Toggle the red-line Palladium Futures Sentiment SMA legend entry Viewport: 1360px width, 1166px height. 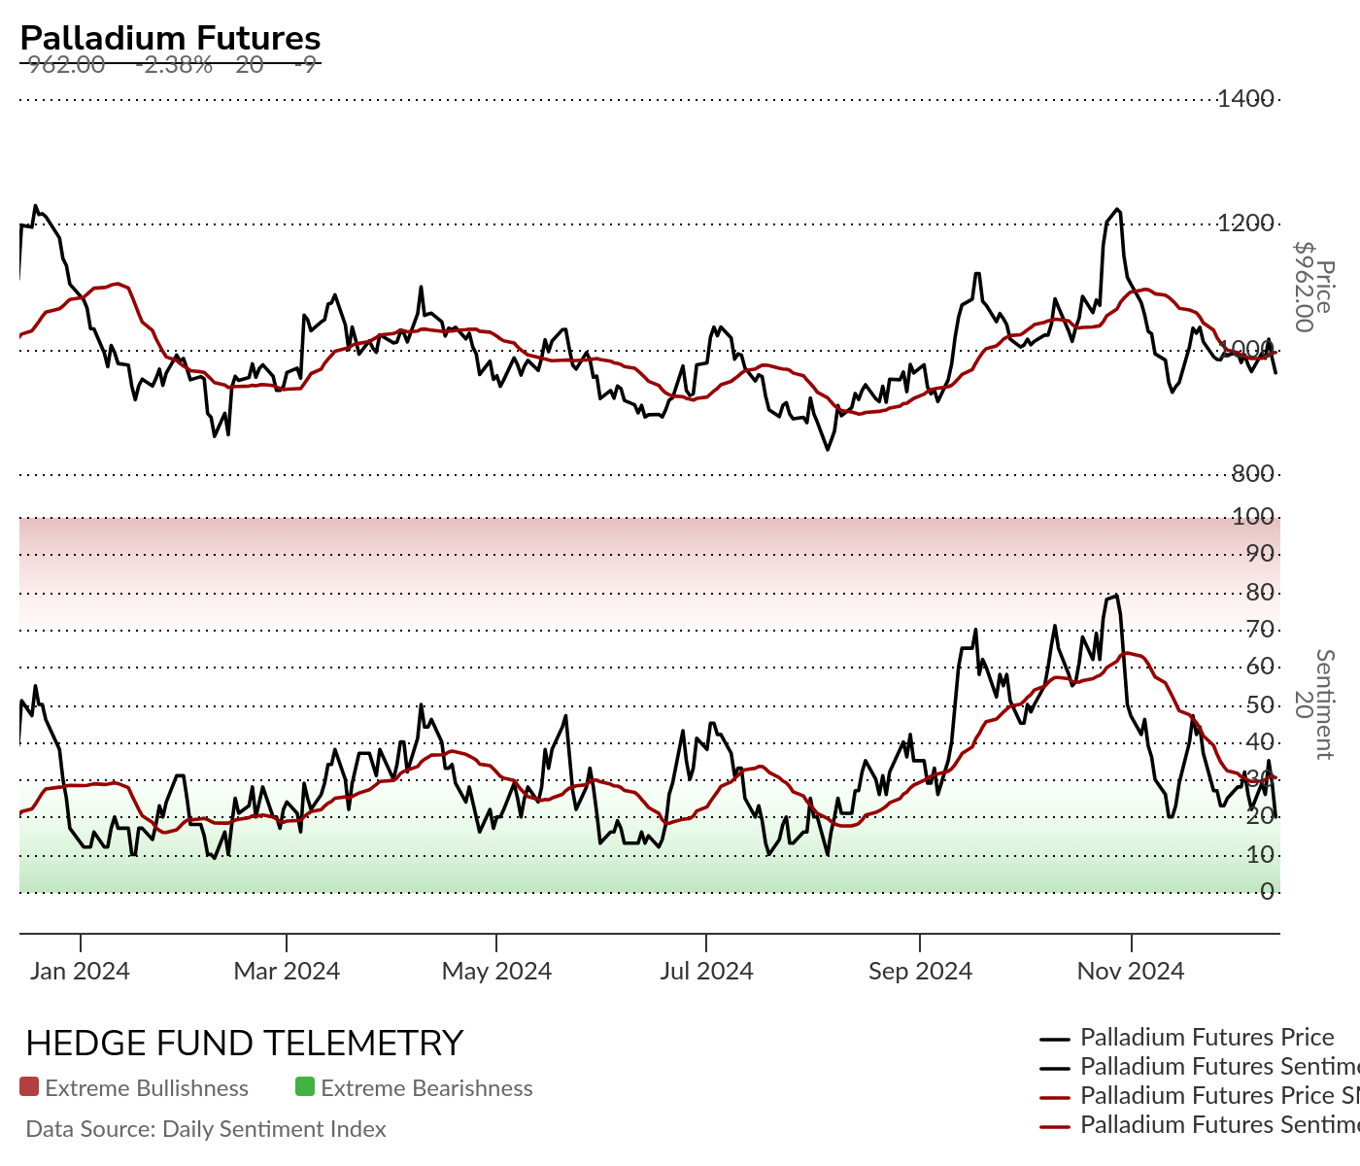(x=1200, y=1125)
